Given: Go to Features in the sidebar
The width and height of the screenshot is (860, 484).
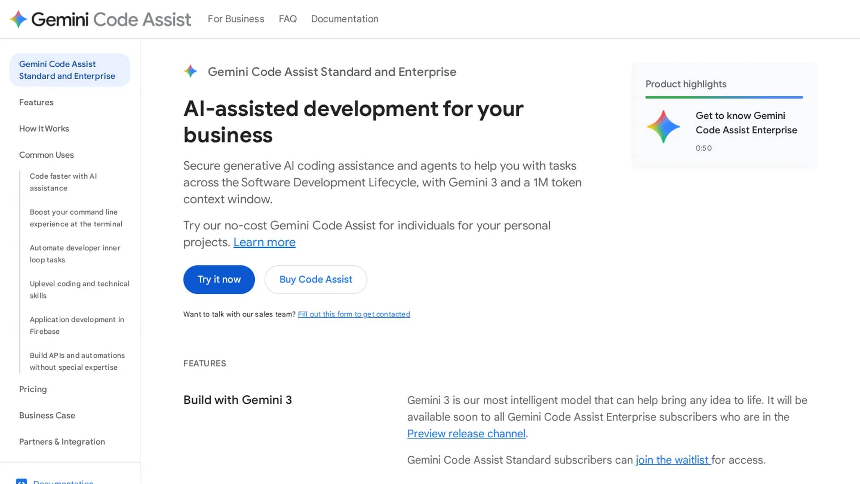Looking at the screenshot, I should (x=36, y=102).
